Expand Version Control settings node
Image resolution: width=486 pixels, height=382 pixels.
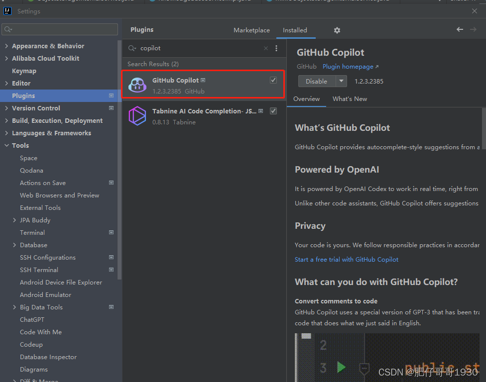(6, 108)
